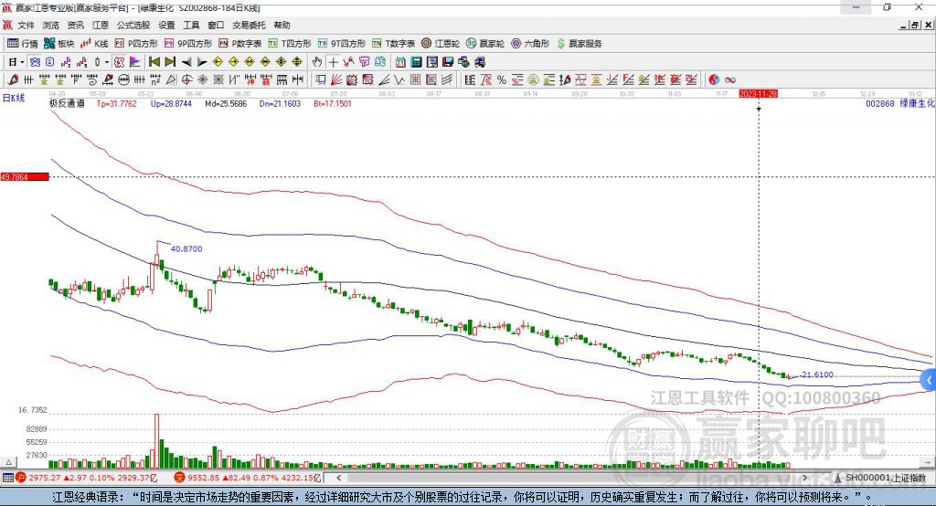This screenshot has width=936, height=506.
Task: Expand side panel with blue arrow button
Action: point(929,380)
